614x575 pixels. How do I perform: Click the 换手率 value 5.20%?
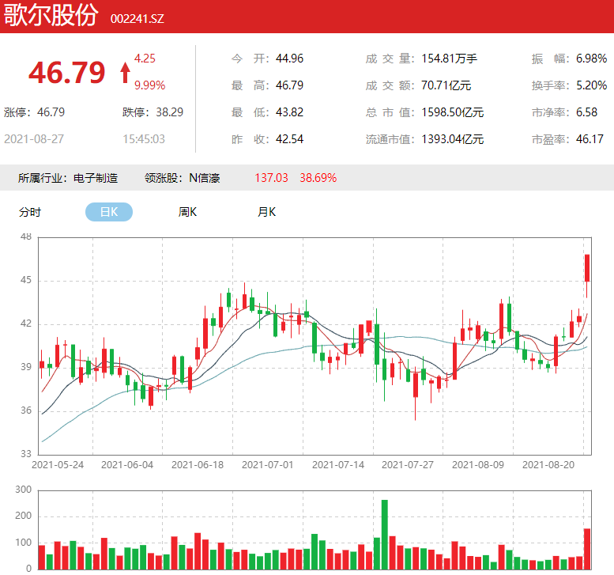(591, 85)
